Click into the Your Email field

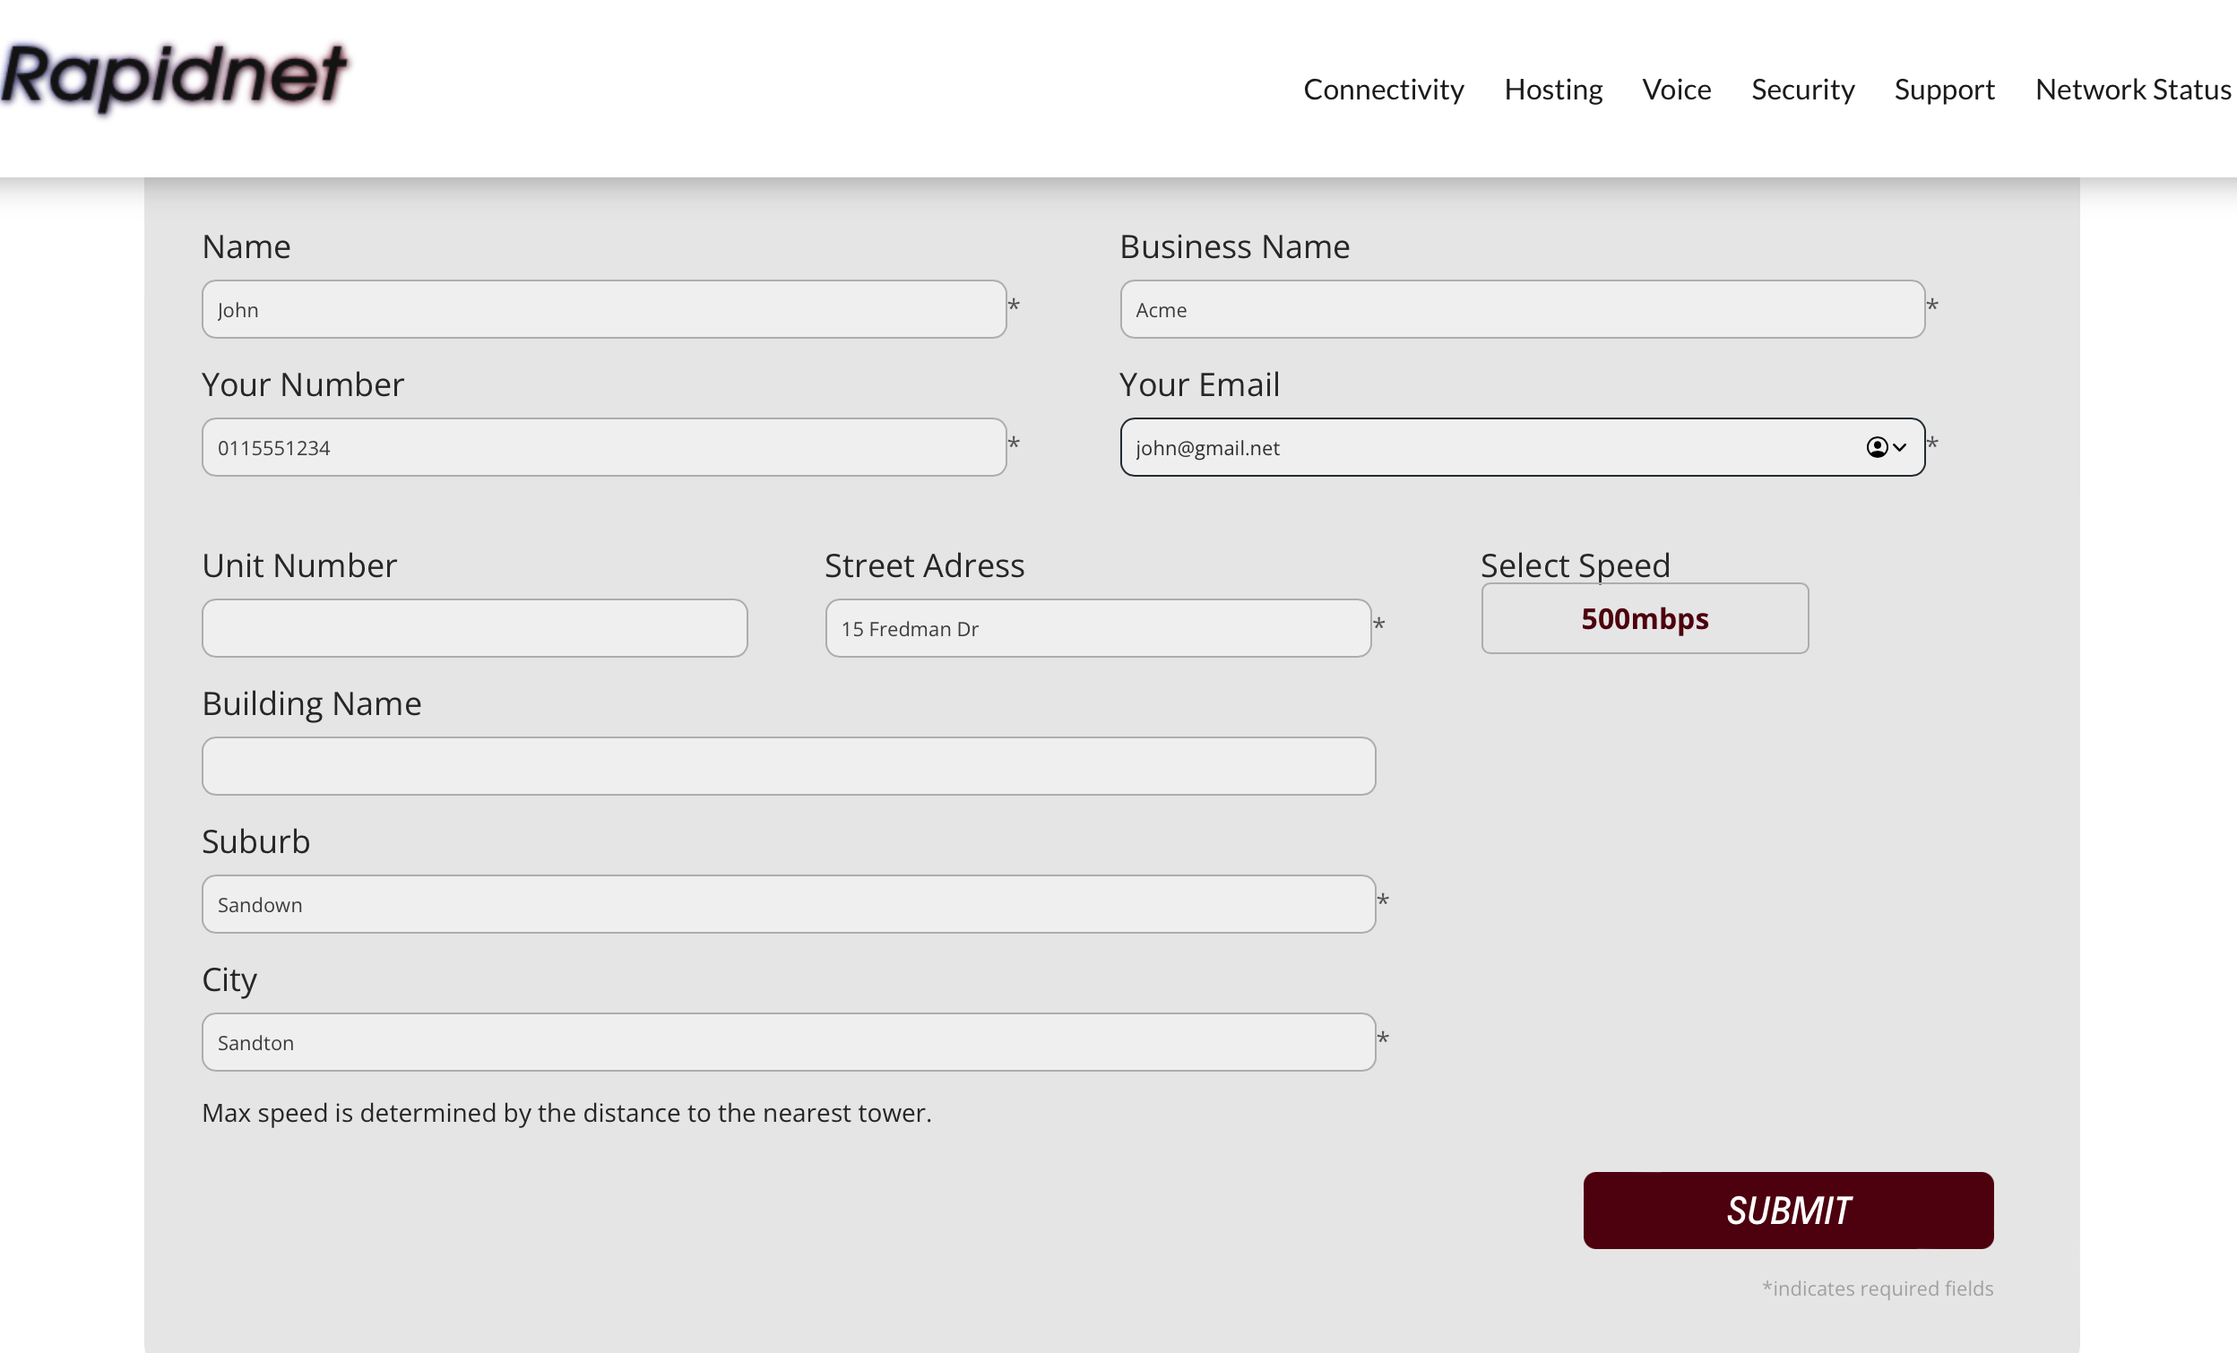point(1480,447)
